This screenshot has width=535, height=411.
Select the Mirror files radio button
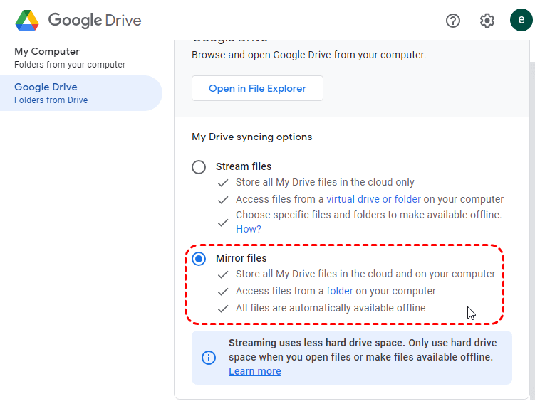click(199, 259)
